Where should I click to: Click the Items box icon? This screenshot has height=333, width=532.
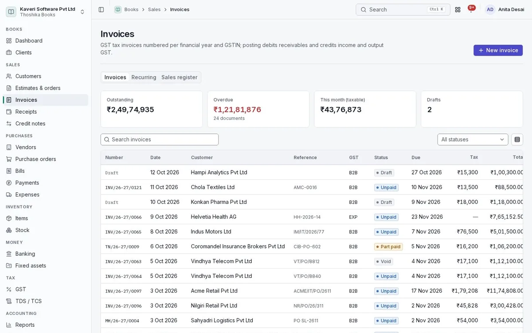(x=9, y=218)
